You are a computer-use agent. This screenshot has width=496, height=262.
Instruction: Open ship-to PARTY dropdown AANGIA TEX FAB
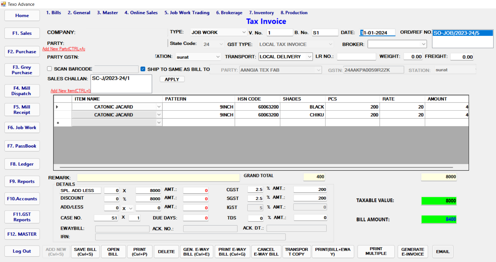pyautogui.click(x=318, y=70)
